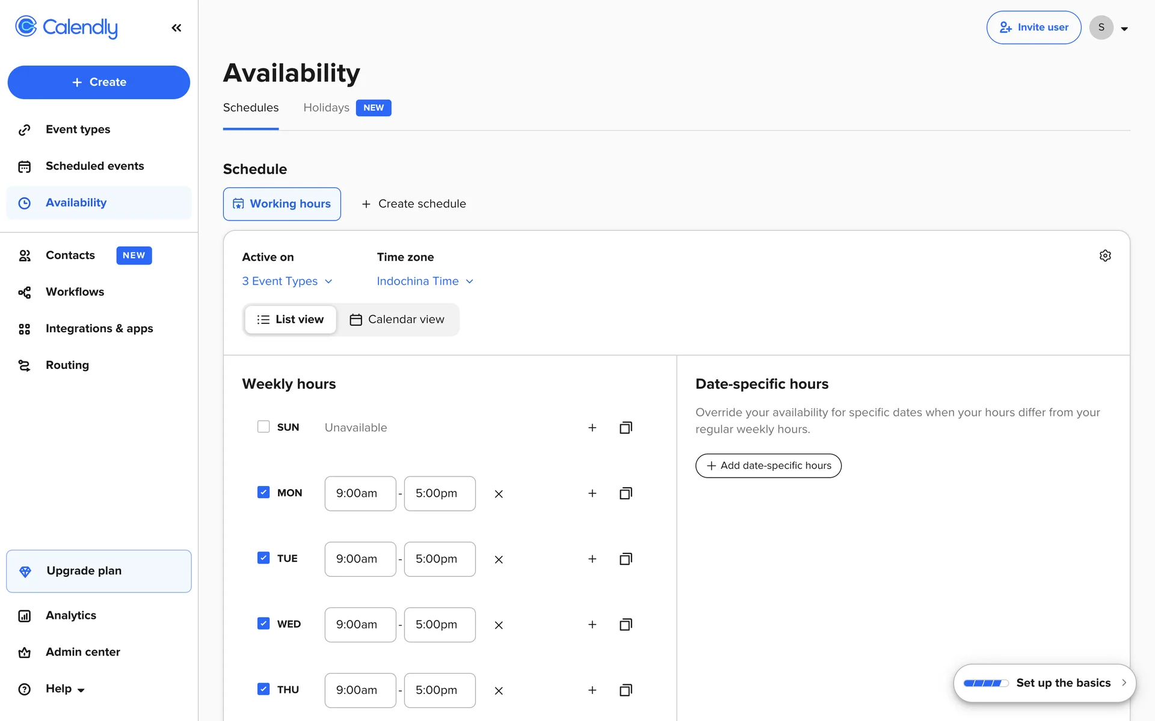Collapse the sidebar with double-chevron icon
Viewport: 1155px width, 721px height.
[176, 28]
